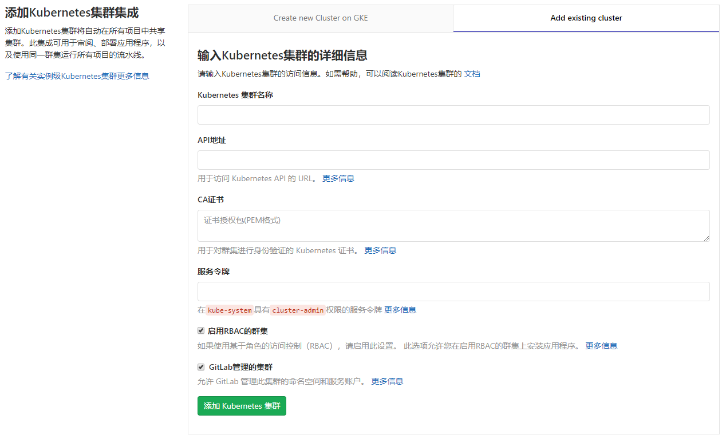Click the GitLab管理的集群 label text

click(x=240, y=367)
